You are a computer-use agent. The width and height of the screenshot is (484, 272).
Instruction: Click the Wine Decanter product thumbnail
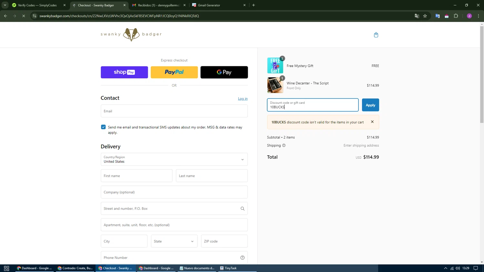(x=275, y=85)
